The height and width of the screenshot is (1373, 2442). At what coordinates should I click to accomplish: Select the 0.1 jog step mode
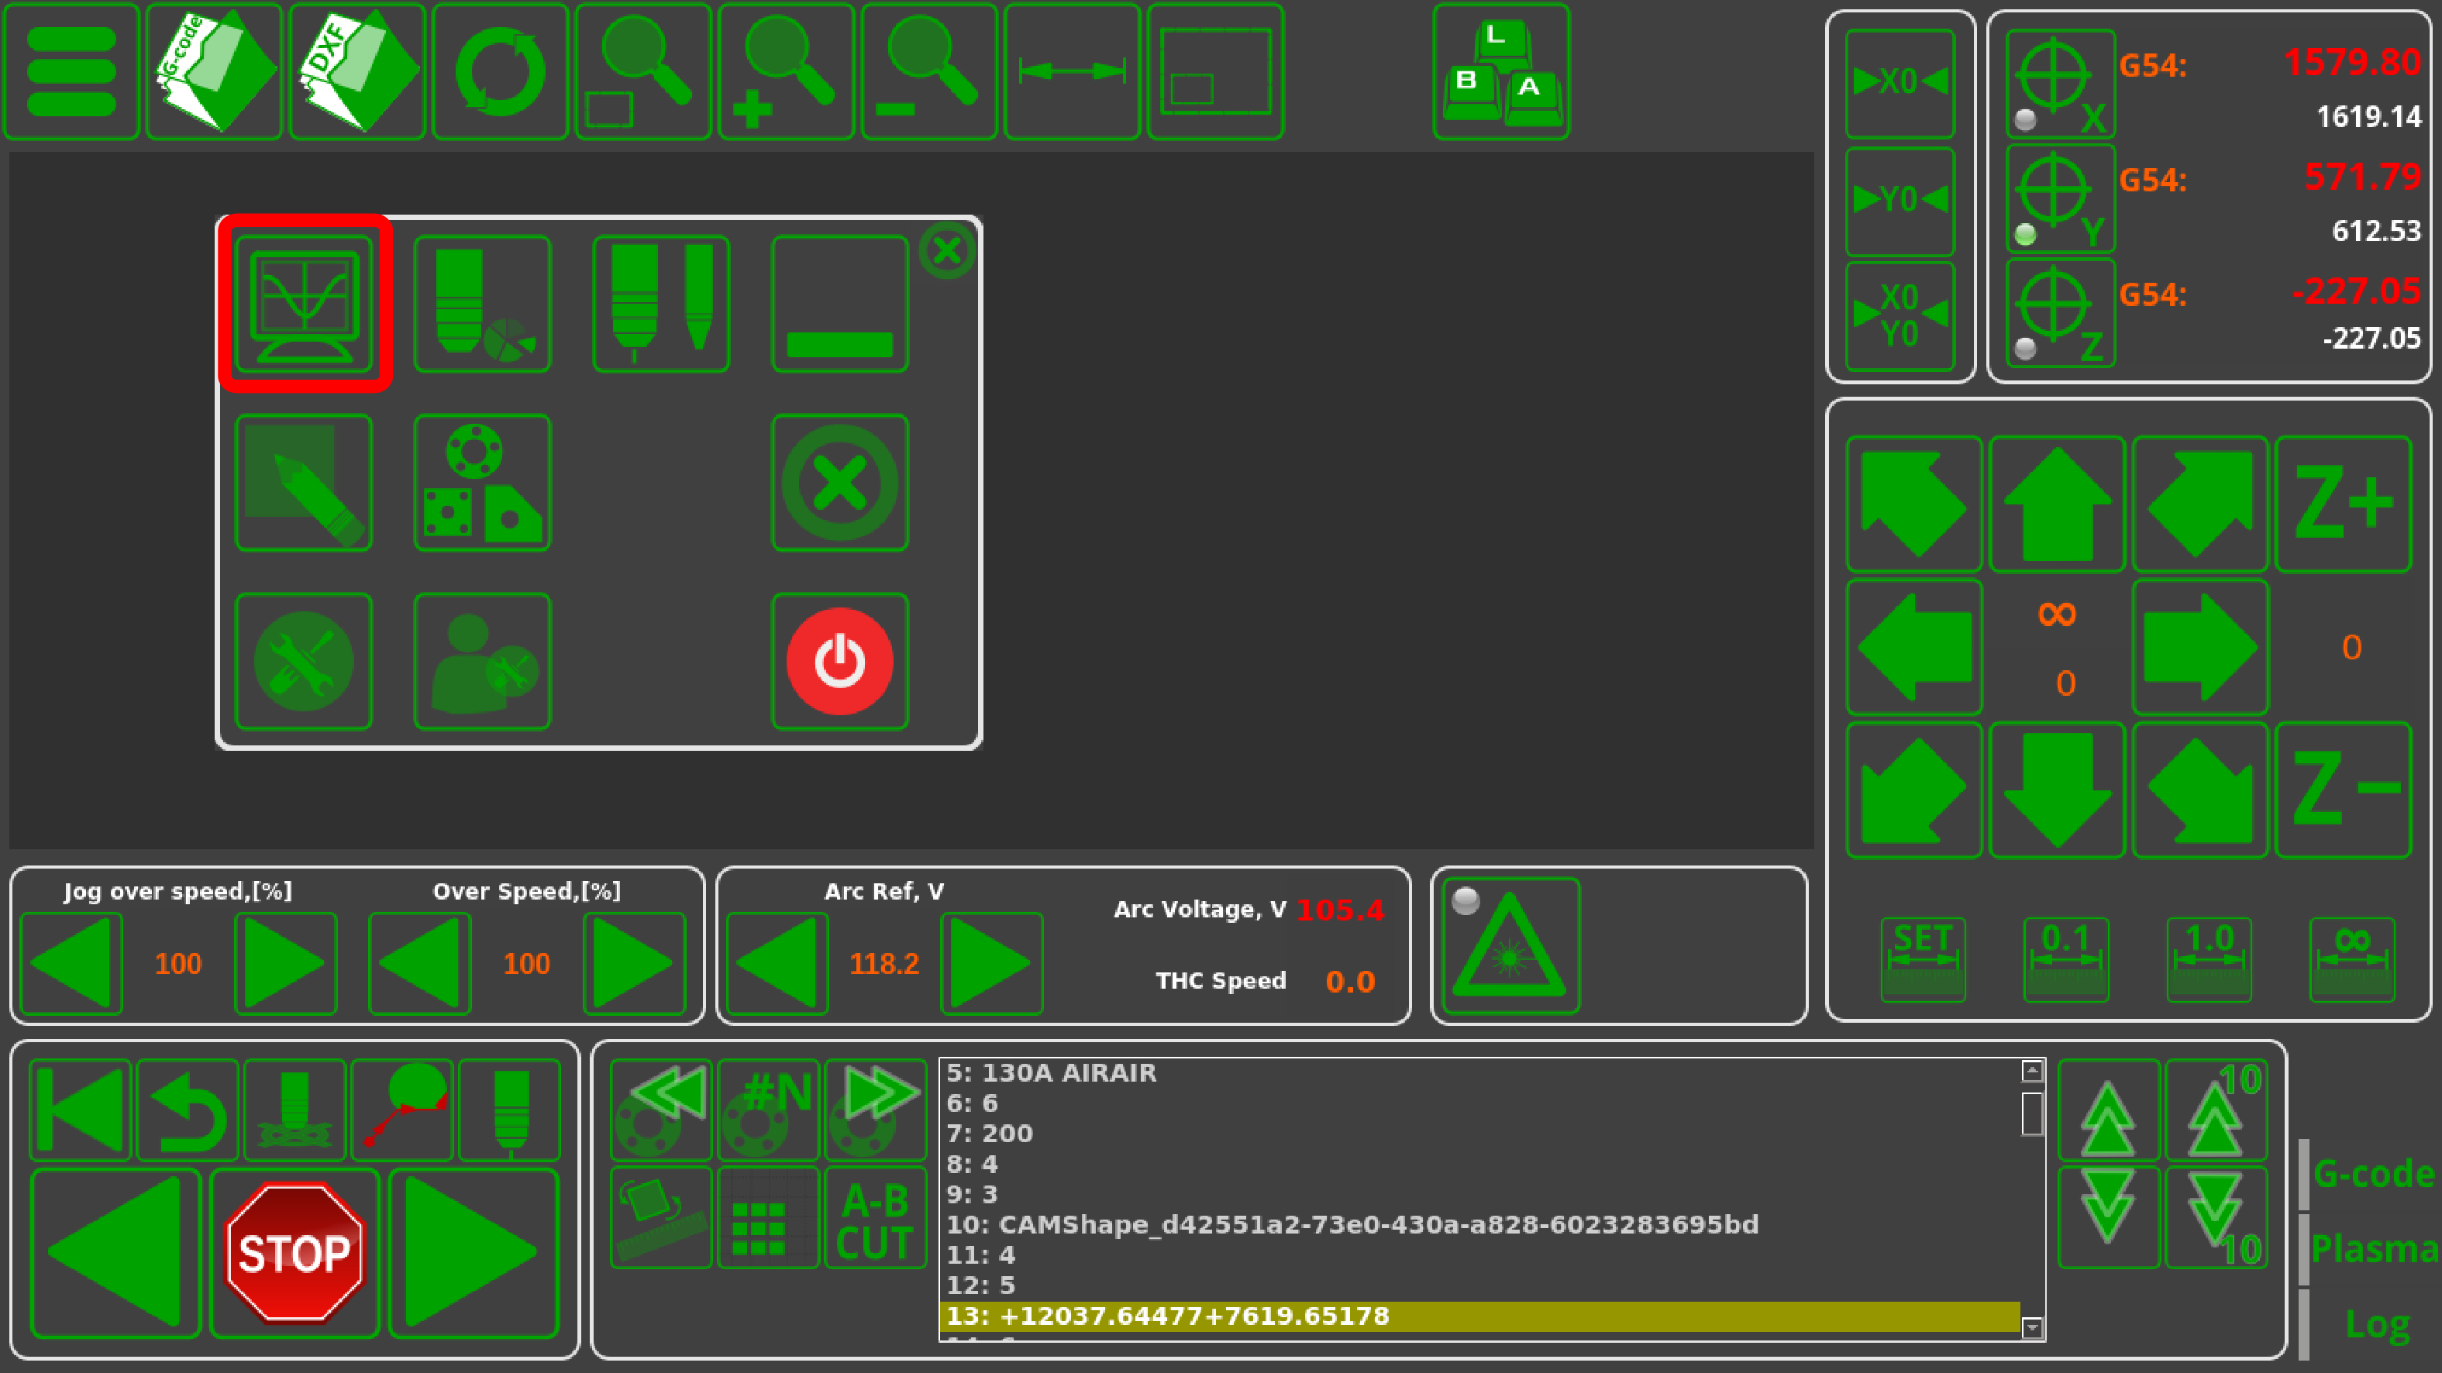pyautogui.click(x=2065, y=959)
